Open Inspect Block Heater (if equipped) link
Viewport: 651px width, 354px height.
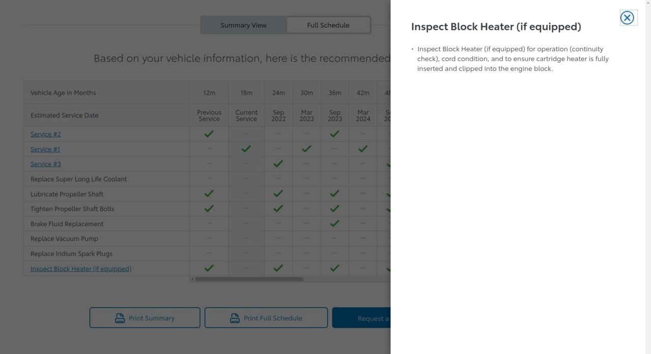coord(81,269)
